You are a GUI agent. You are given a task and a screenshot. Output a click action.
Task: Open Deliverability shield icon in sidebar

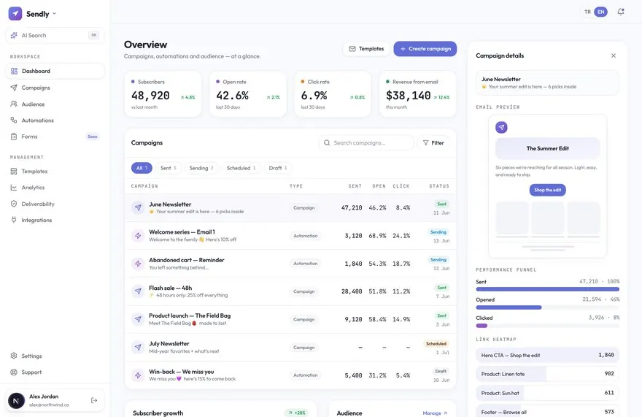tap(14, 204)
